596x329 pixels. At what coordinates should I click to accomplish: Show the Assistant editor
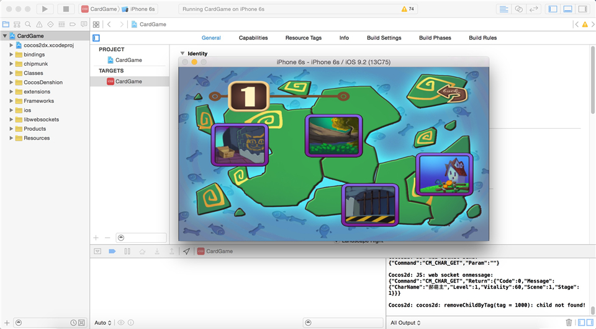click(x=519, y=9)
